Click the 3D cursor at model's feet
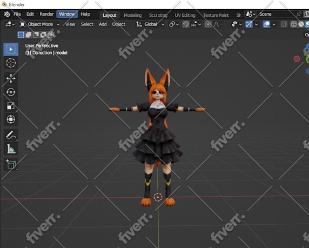 click(x=158, y=197)
